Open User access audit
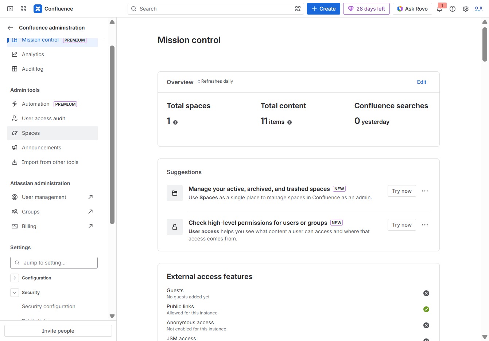This screenshot has width=489, height=341. [53, 118]
